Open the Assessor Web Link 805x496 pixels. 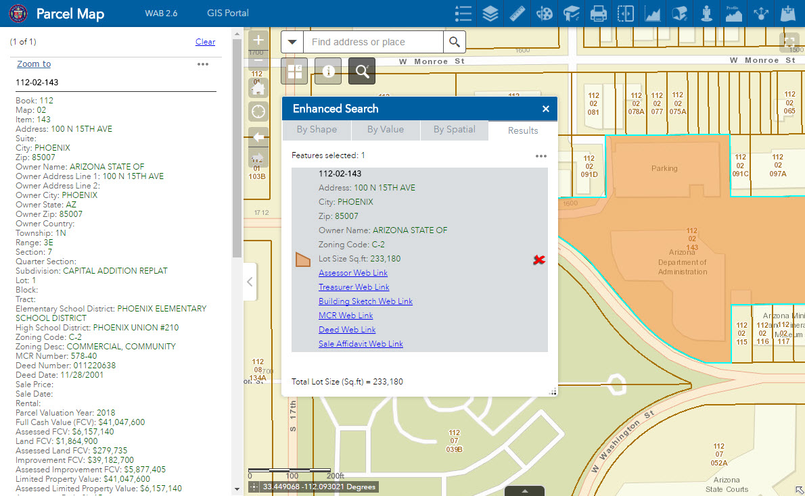pyautogui.click(x=353, y=273)
